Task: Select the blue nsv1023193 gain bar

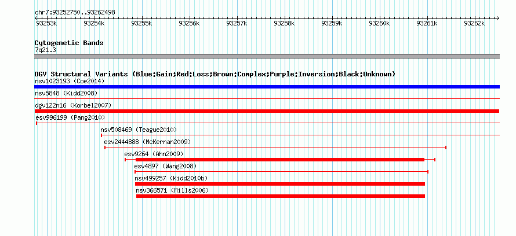Action: (267, 87)
